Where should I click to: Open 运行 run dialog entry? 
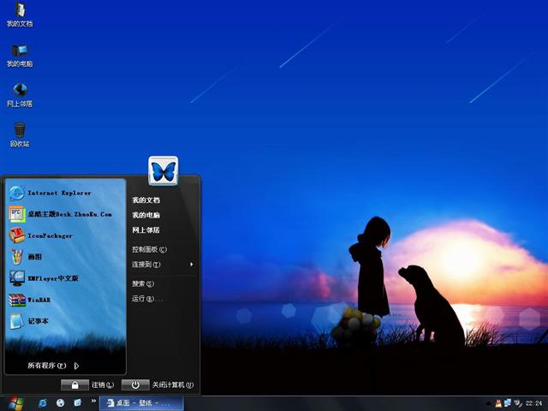pos(146,299)
